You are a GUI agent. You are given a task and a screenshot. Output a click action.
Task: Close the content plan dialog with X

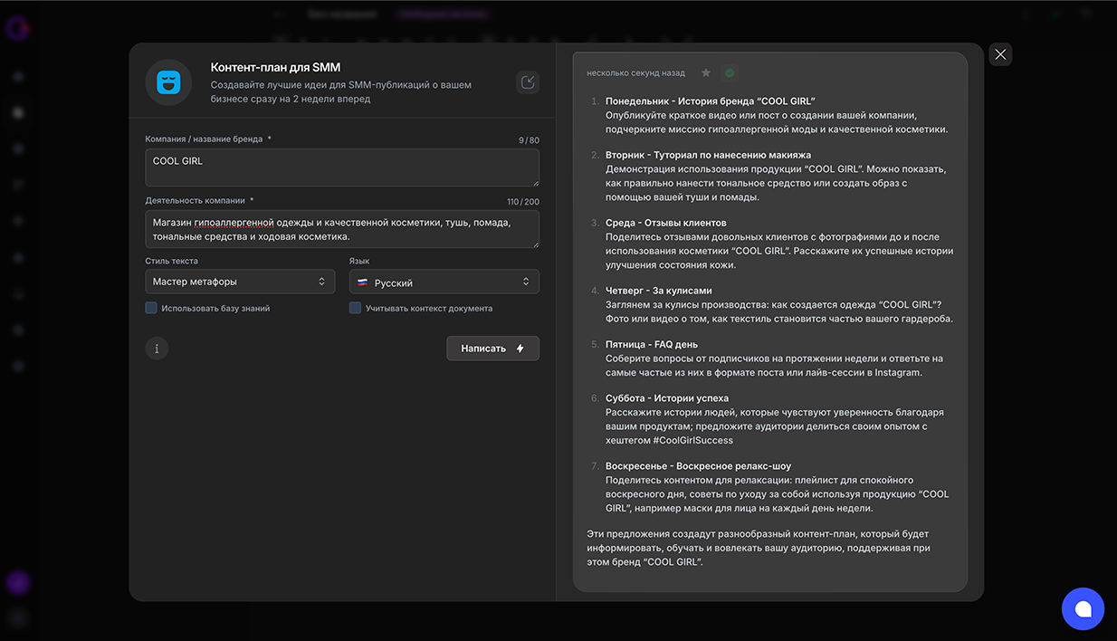pos(1000,54)
